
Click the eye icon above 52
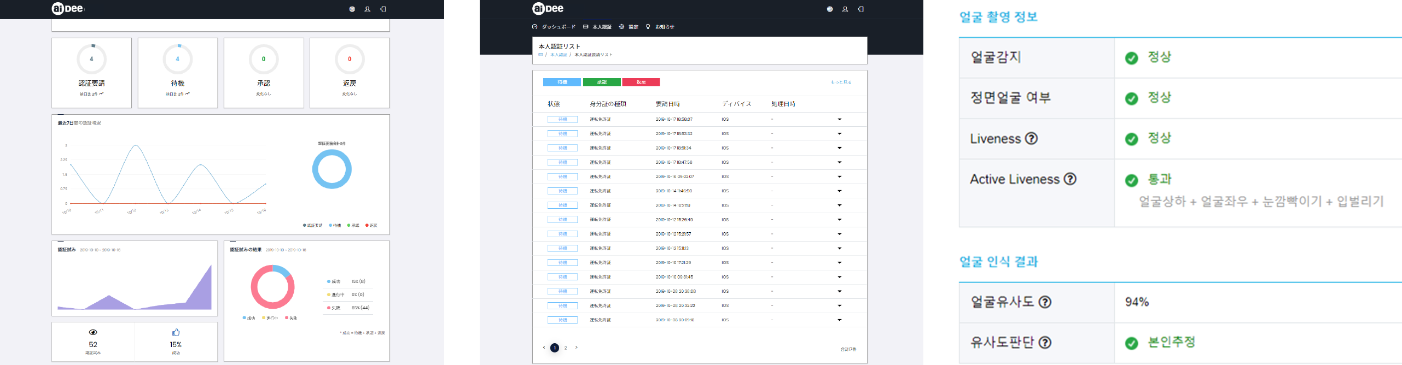pos(93,332)
